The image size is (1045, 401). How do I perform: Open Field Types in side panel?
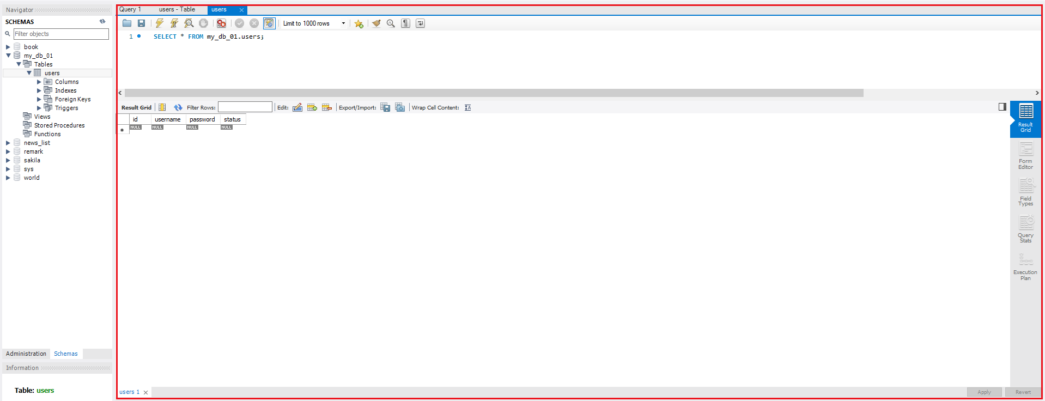pyautogui.click(x=1025, y=193)
